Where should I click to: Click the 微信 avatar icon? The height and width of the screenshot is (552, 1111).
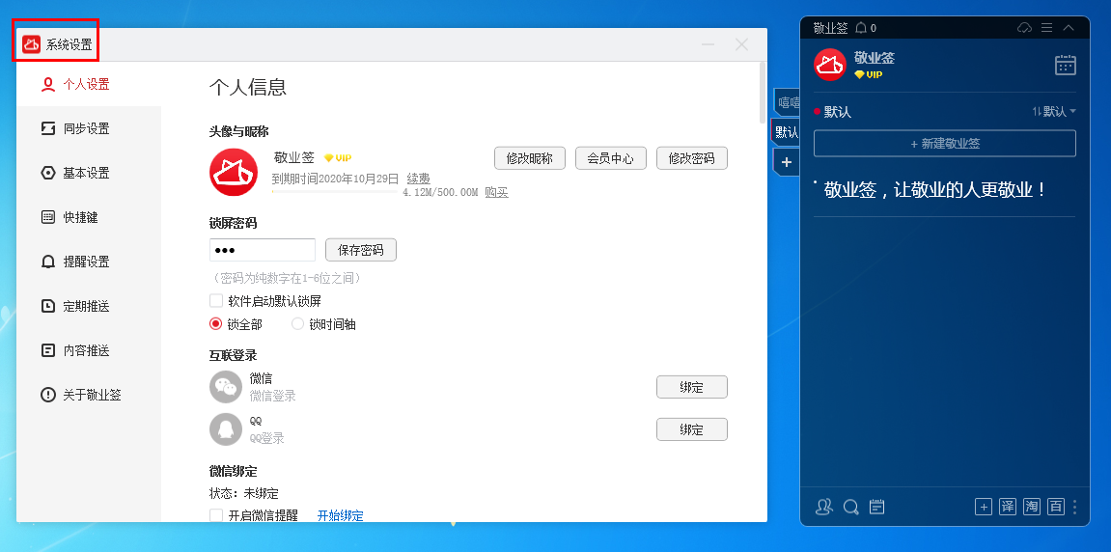coord(226,387)
